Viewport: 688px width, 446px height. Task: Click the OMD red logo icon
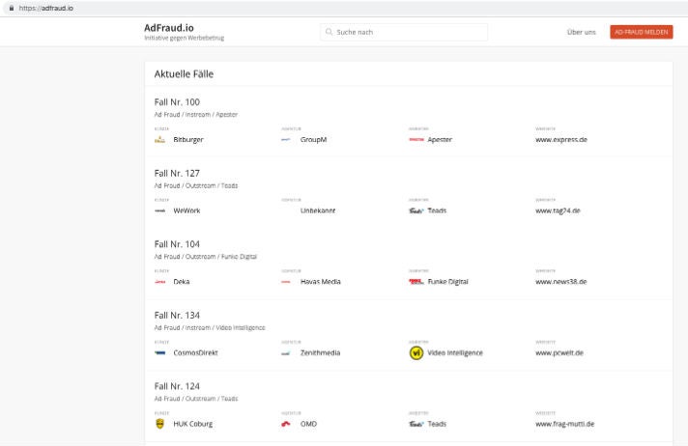(x=286, y=424)
